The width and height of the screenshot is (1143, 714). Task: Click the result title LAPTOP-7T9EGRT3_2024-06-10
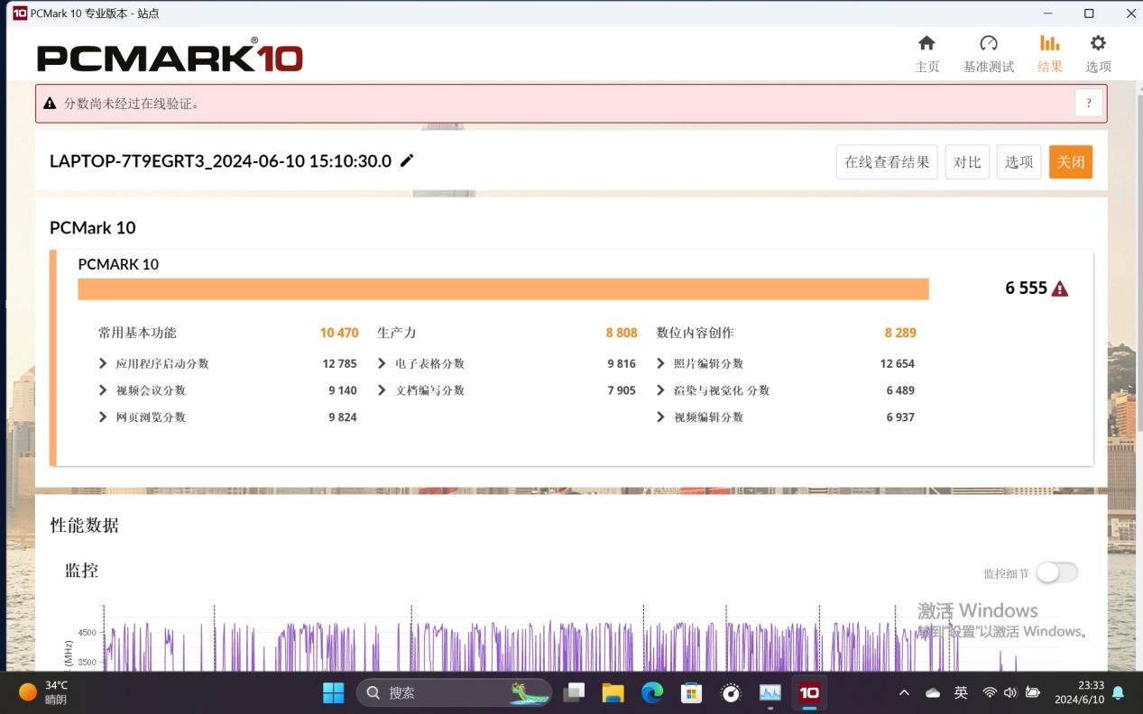coord(221,161)
